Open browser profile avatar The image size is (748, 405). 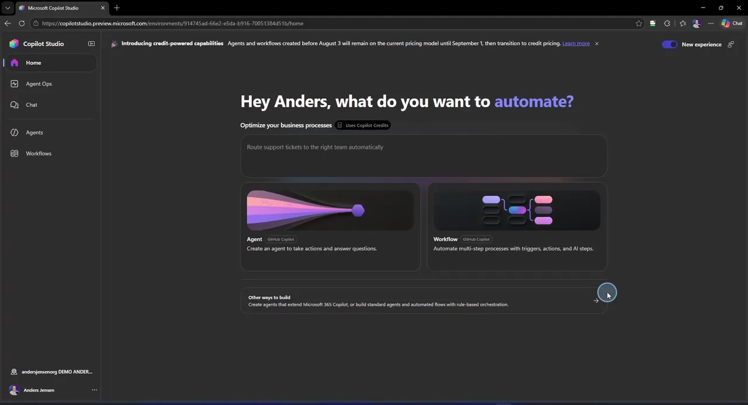click(x=697, y=23)
